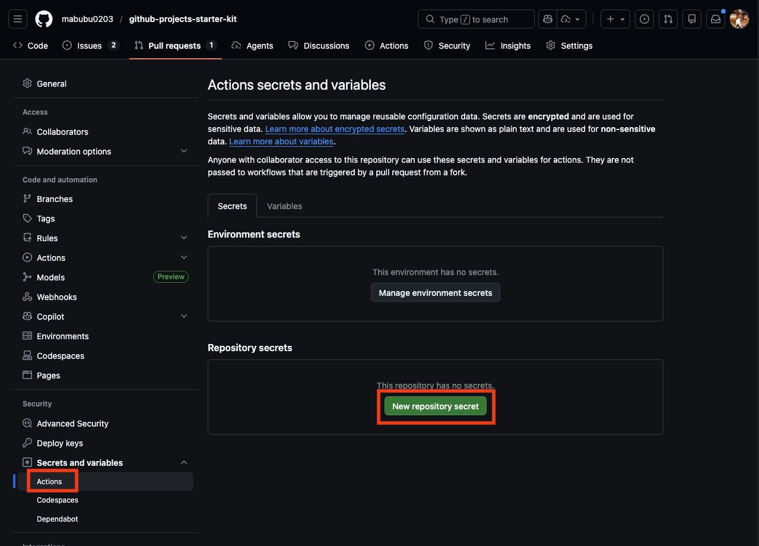
Task: Click the Webhooks icon in the sidebar
Action: (27, 297)
